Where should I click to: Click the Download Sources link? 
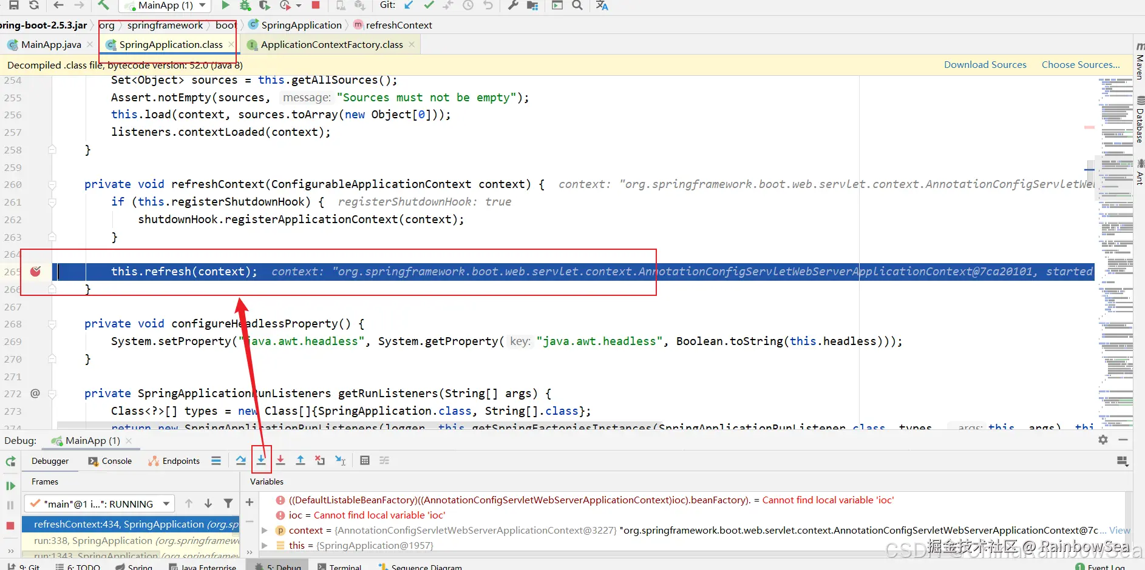[985, 65]
